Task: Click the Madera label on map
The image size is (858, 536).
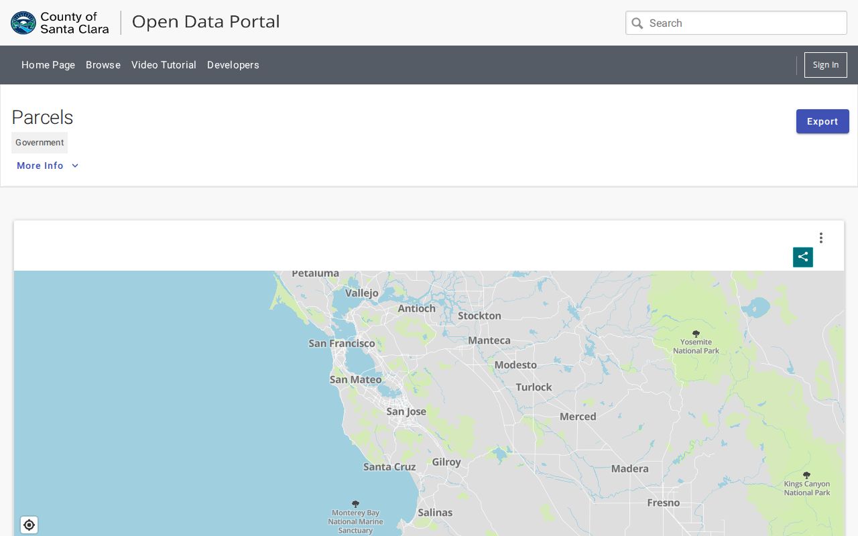Action: tap(630, 469)
